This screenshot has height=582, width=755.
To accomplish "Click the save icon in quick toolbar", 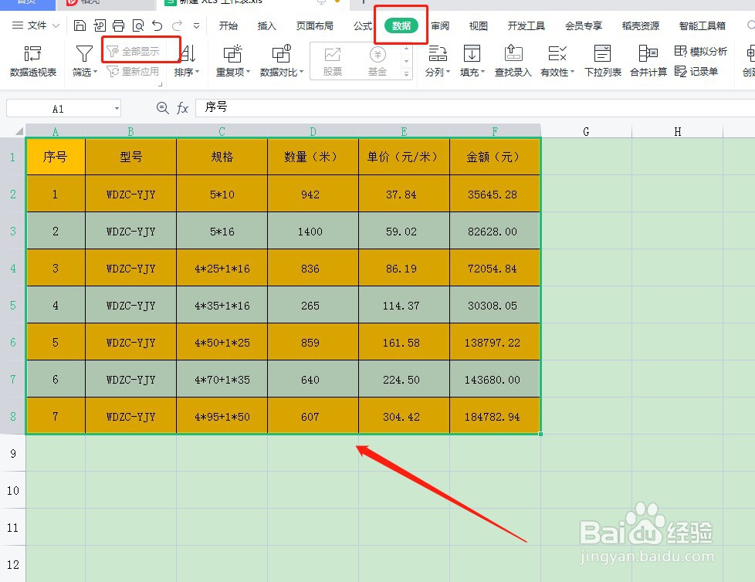I will tap(80, 25).
